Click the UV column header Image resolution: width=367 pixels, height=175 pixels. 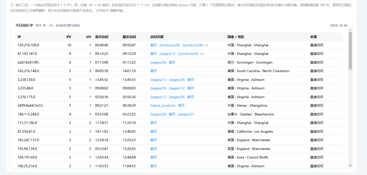[89, 37]
